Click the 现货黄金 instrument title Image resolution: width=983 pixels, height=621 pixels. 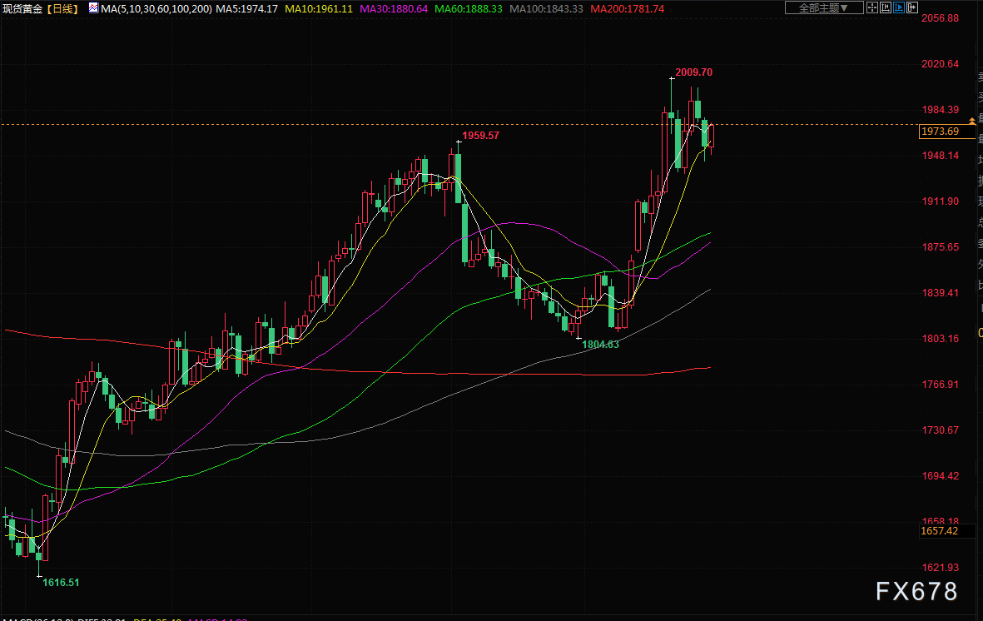pos(23,8)
